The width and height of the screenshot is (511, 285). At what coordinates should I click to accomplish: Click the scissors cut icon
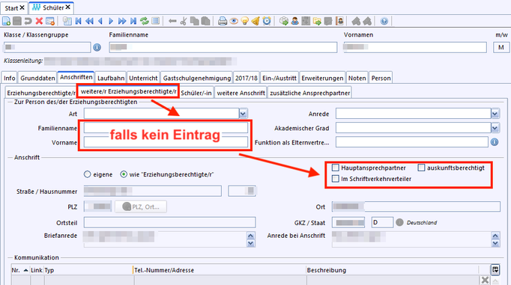(184, 21)
